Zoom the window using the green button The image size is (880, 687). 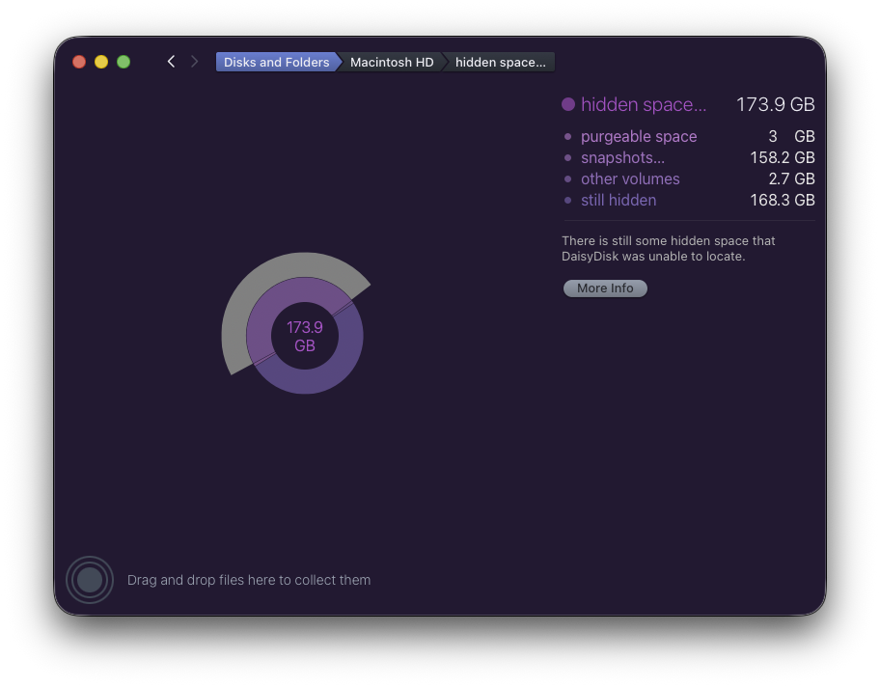(x=124, y=62)
